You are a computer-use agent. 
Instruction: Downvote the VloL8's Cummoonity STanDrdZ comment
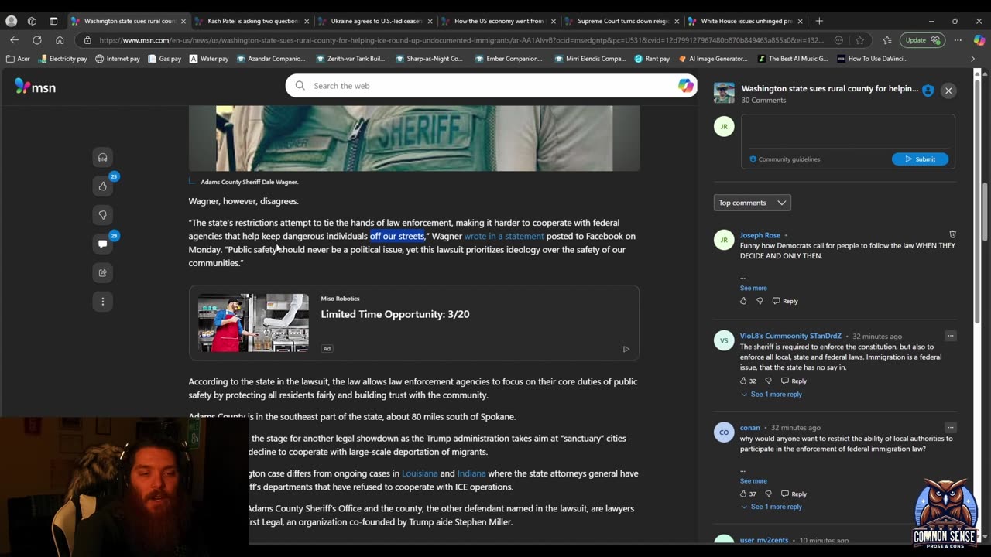tap(768, 381)
